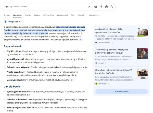Click the 'Symuluj polowanie:' bullet label
The width and height of the screenshot is (153, 113).
pyautogui.click(x=17, y=92)
